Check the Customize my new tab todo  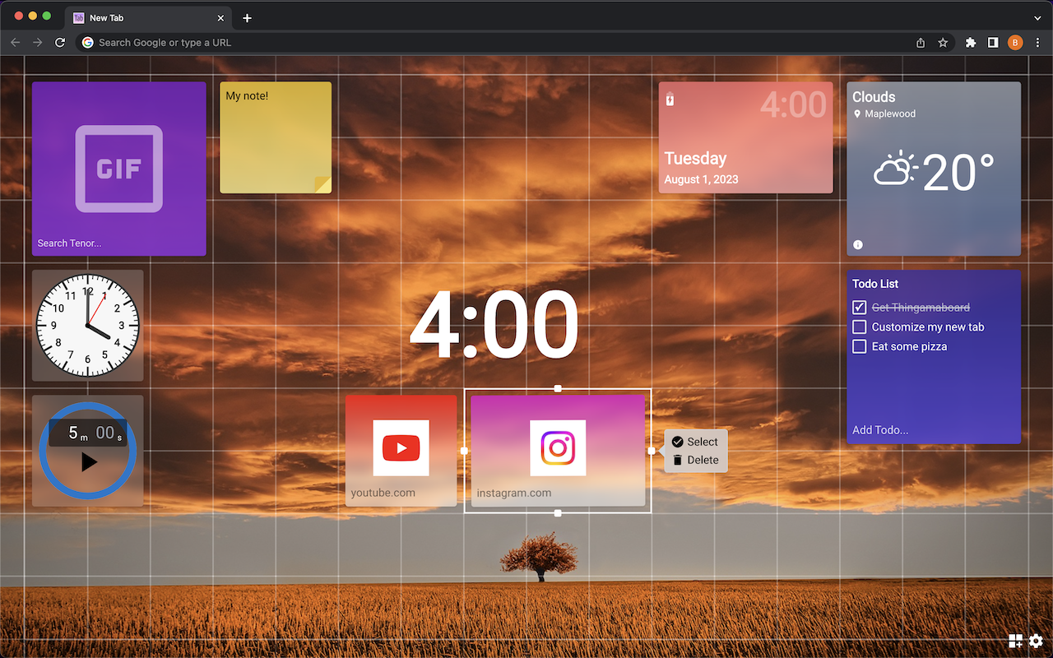tap(860, 327)
